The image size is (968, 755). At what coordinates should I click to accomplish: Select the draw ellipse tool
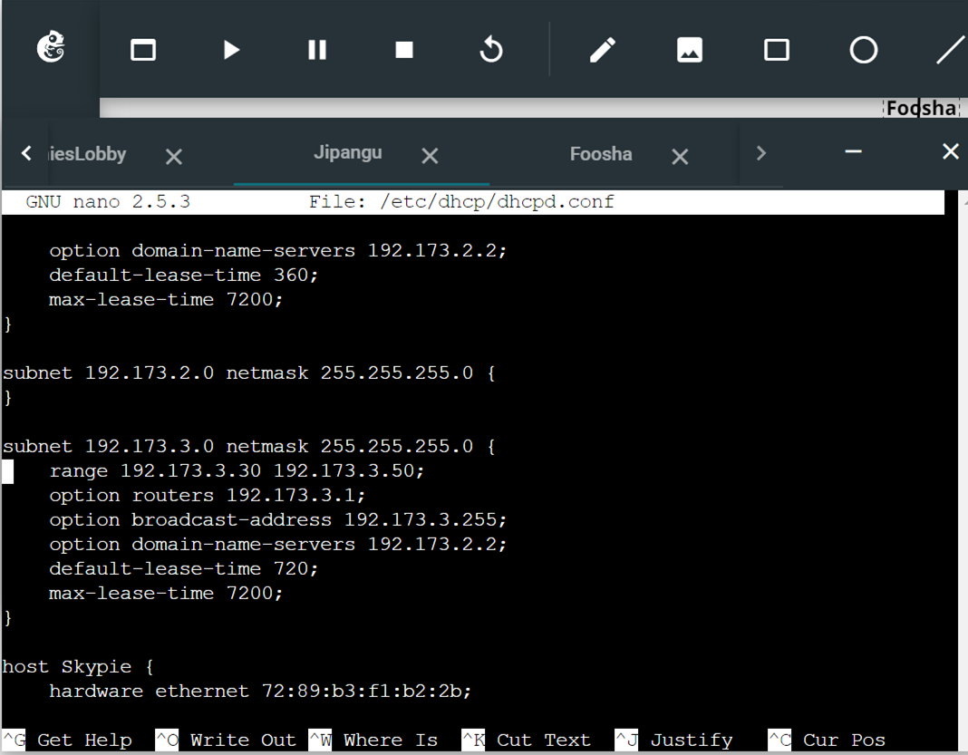[864, 50]
